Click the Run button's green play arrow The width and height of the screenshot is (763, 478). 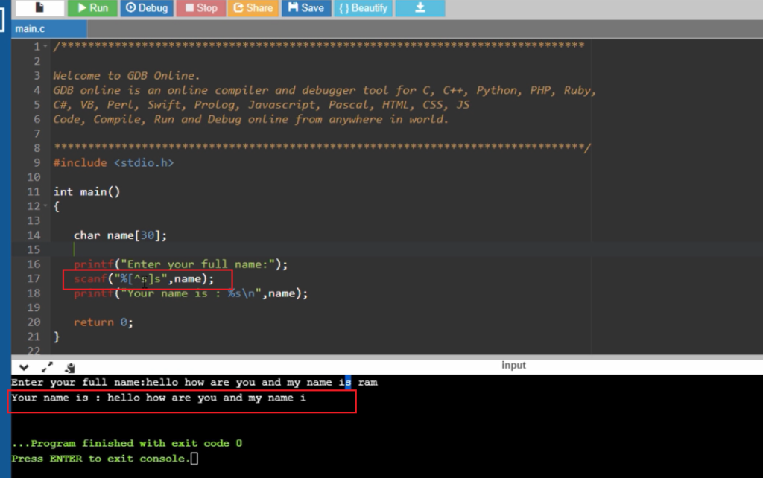pyautogui.click(x=80, y=9)
